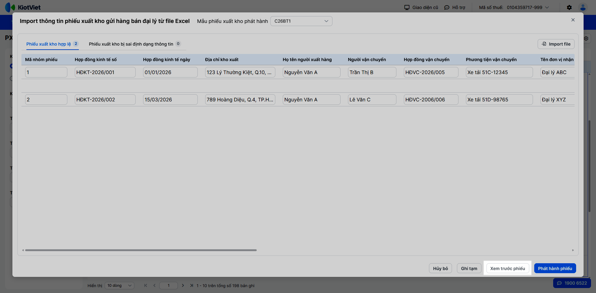Click the Hợp đồng vận chuyển column header

pos(427,60)
